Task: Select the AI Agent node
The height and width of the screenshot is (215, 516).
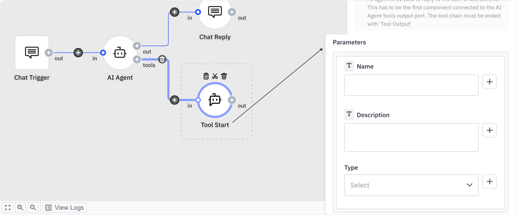Action: point(120,53)
